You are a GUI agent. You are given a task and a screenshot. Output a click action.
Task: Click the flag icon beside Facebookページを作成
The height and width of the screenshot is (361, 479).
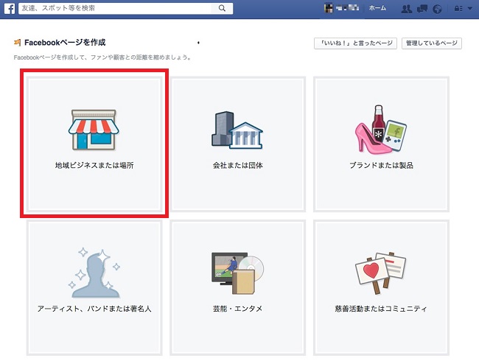(x=18, y=43)
